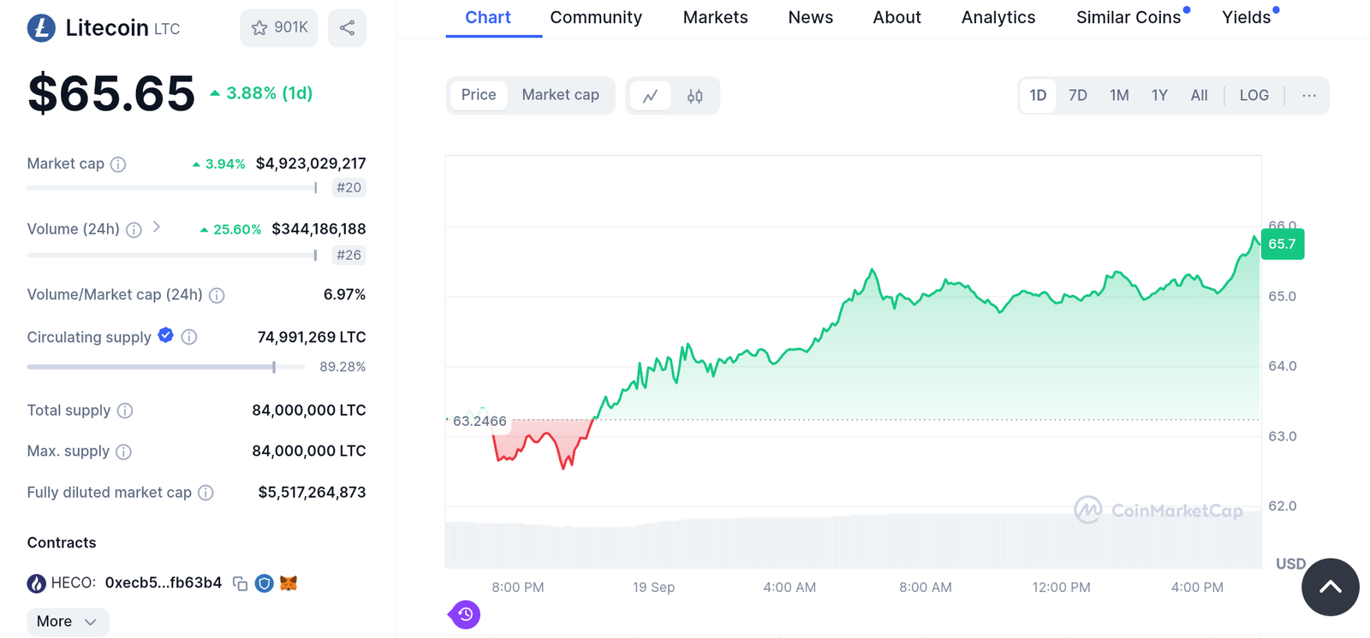Viewport: 1370px width, 638px height.
Task: Switch to candlestick chart icon
Action: tap(695, 96)
